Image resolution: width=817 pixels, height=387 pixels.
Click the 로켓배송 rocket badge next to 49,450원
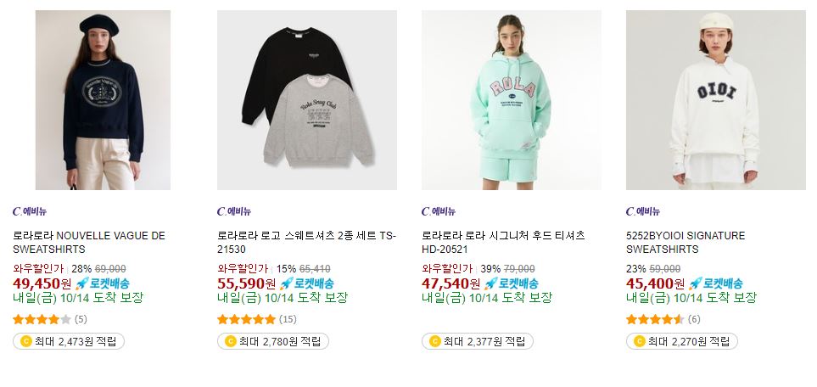click(x=102, y=283)
